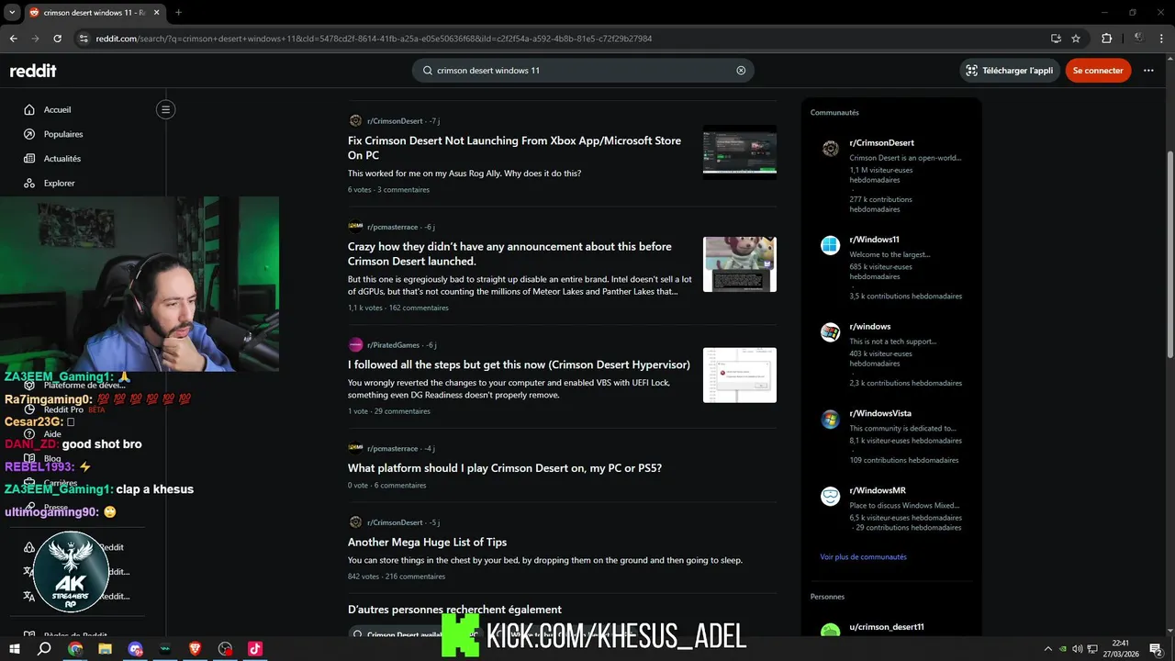
Task: Open TikTok app from the taskbar
Action: (255, 648)
